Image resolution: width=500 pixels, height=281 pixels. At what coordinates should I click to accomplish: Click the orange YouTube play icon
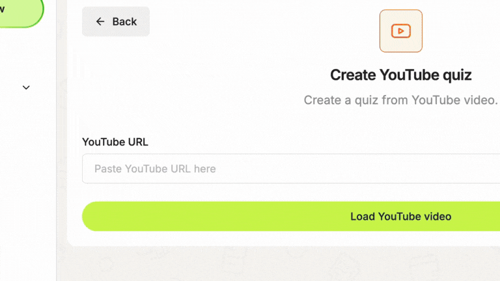tap(401, 31)
